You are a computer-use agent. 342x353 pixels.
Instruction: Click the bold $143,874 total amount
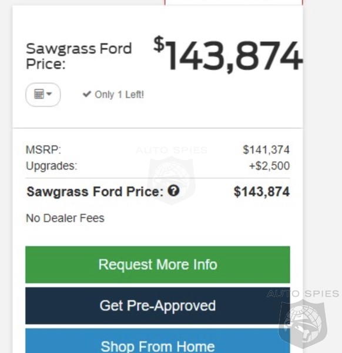click(261, 192)
